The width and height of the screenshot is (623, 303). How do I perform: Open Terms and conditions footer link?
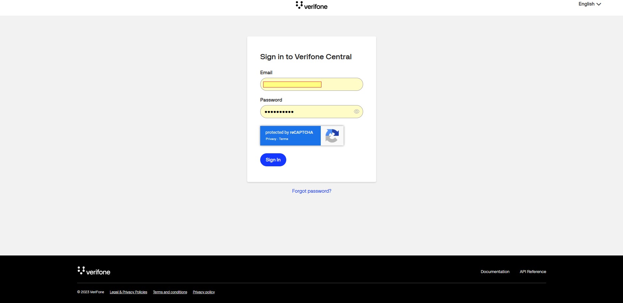(x=170, y=292)
